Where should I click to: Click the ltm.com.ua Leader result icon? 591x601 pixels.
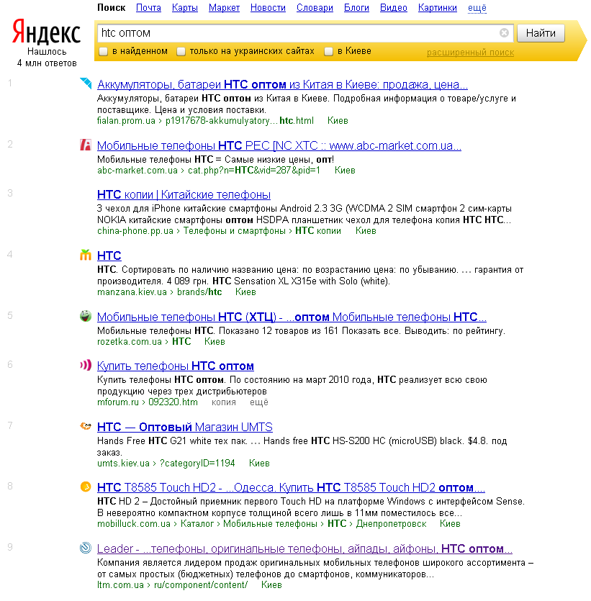(x=86, y=548)
